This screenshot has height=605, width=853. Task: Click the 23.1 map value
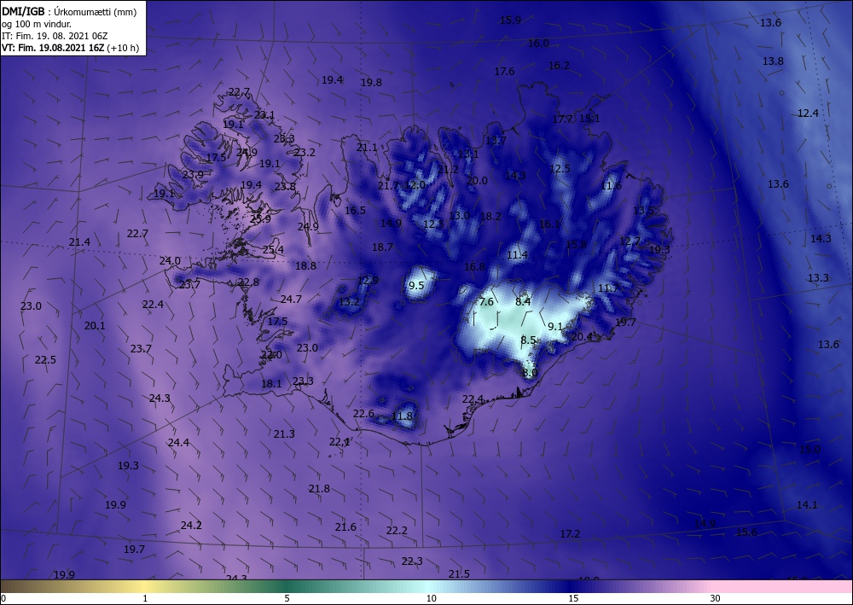[x=265, y=115]
